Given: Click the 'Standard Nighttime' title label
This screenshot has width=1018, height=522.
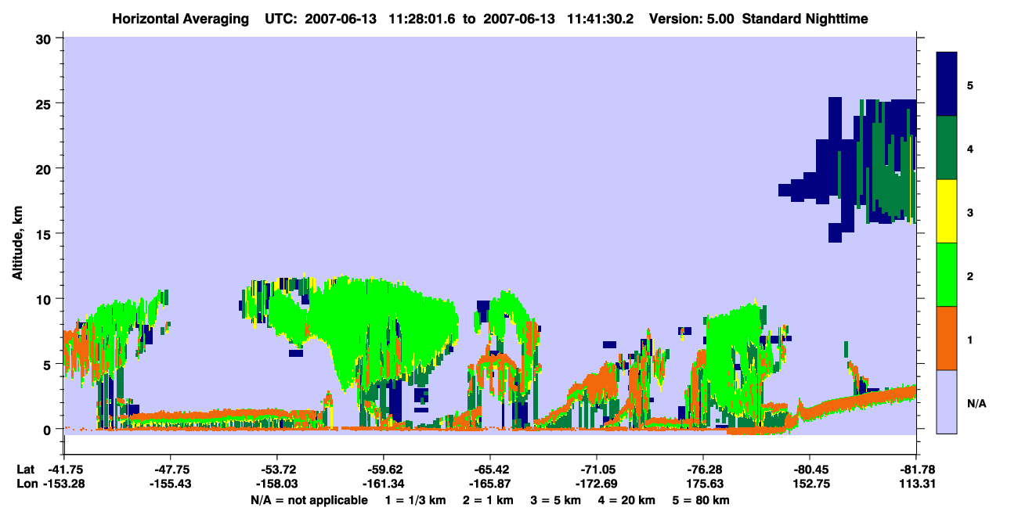Looking at the screenshot, I should coord(805,18).
